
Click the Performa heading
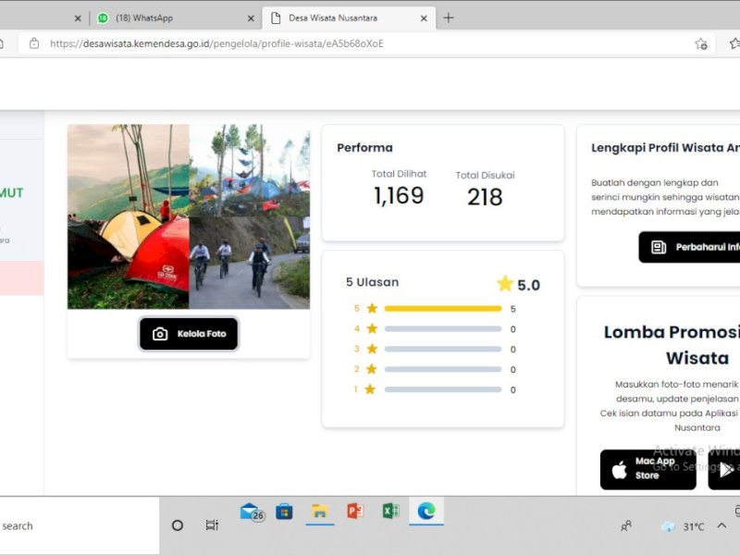(364, 148)
